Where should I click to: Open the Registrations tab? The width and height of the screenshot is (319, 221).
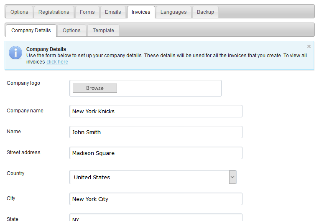(x=54, y=12)
